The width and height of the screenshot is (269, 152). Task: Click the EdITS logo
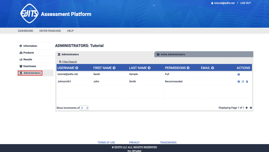coord(30,13)
